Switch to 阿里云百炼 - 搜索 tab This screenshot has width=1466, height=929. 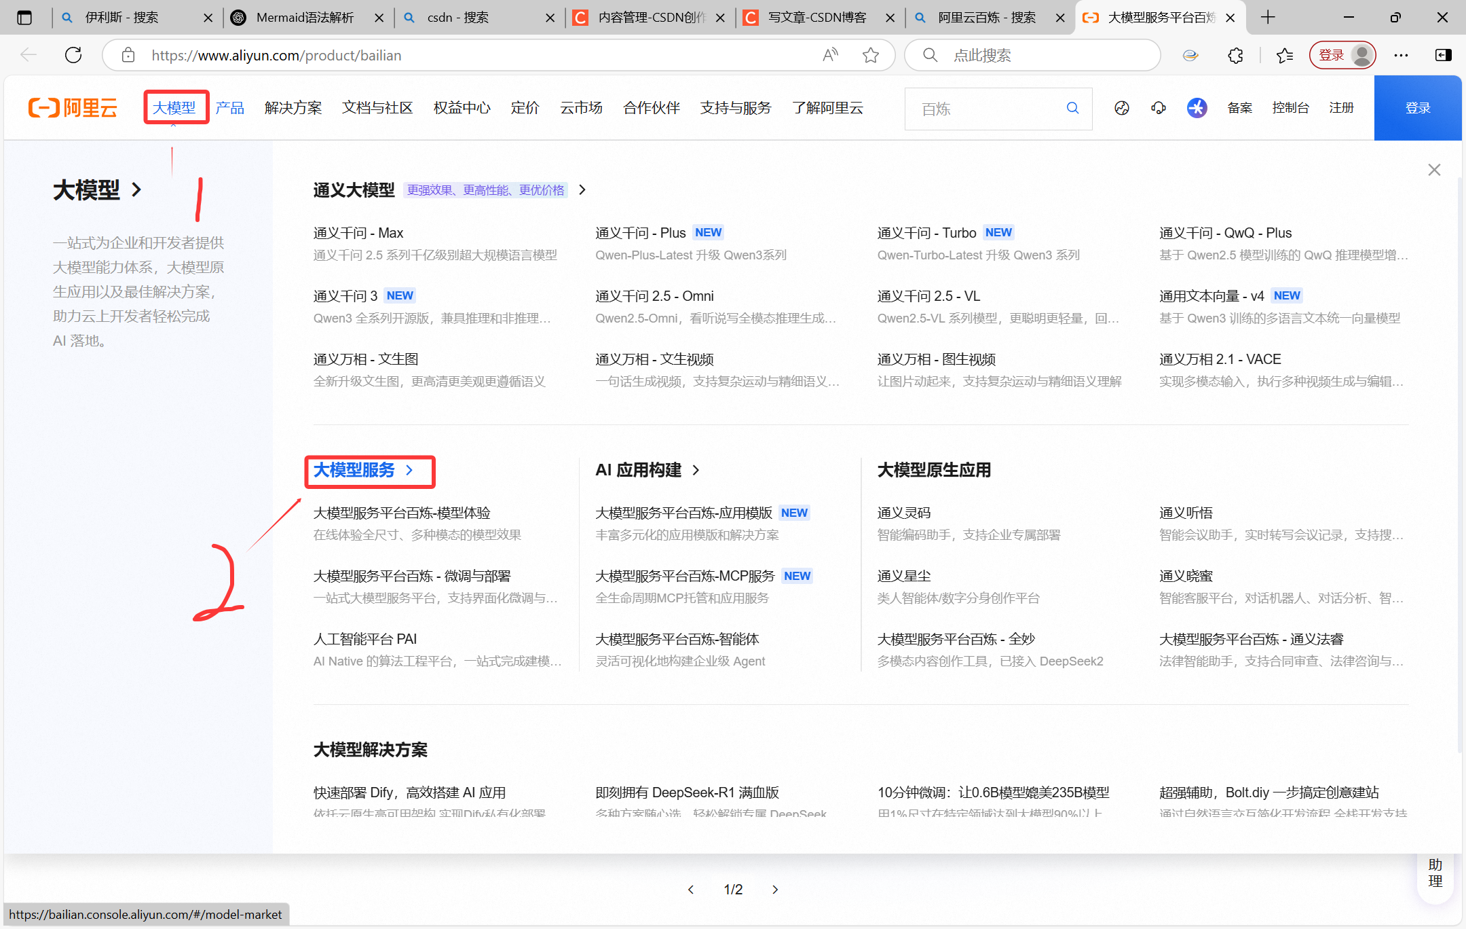point(990,18)
